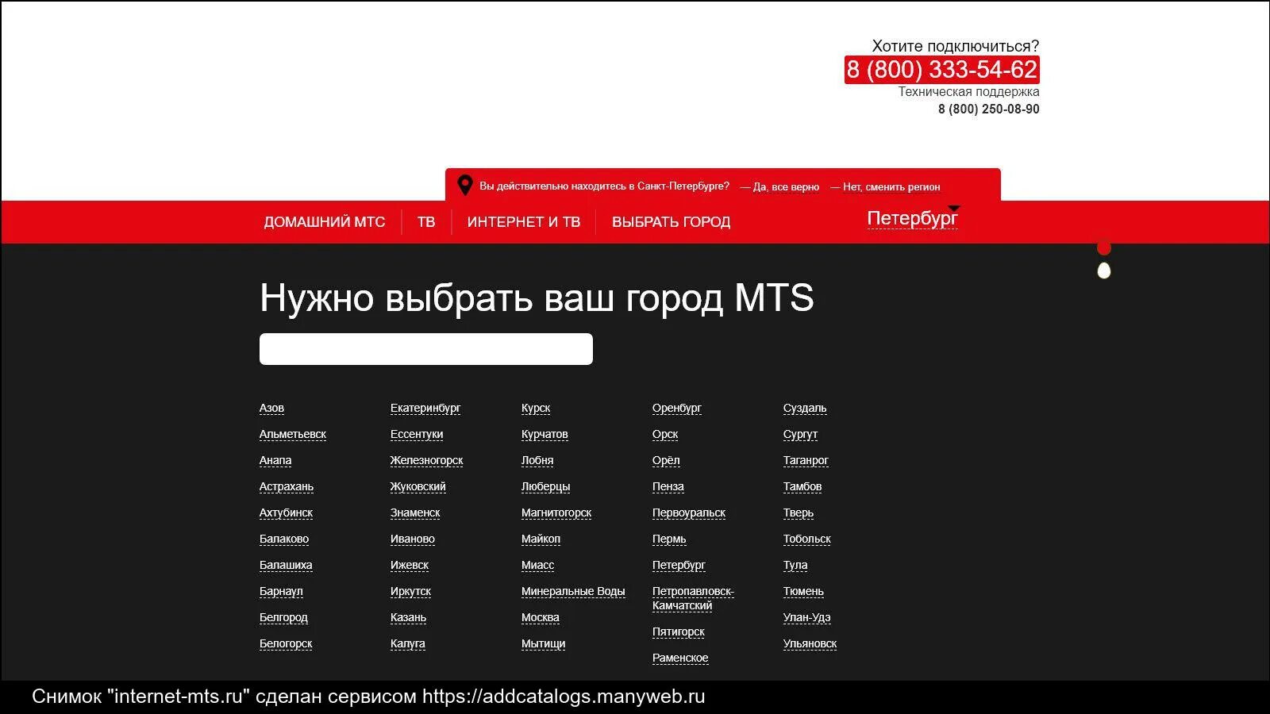Select Люберцы from the list
This screenshot has width=1270, height=714.
(545, 486)
